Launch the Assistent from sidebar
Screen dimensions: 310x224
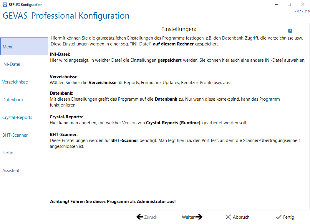point(11,171)
